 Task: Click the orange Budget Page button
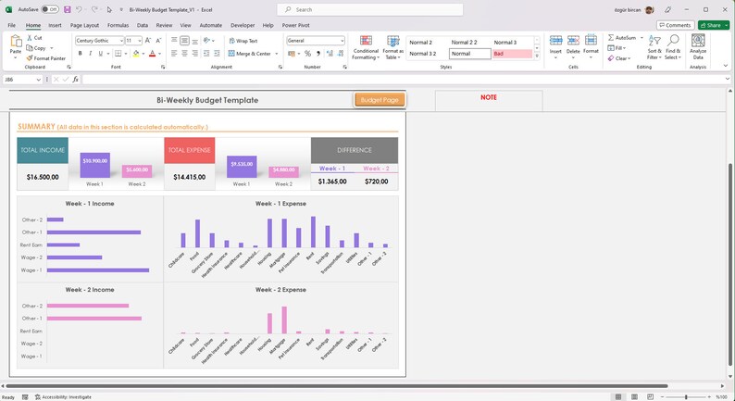380,100
